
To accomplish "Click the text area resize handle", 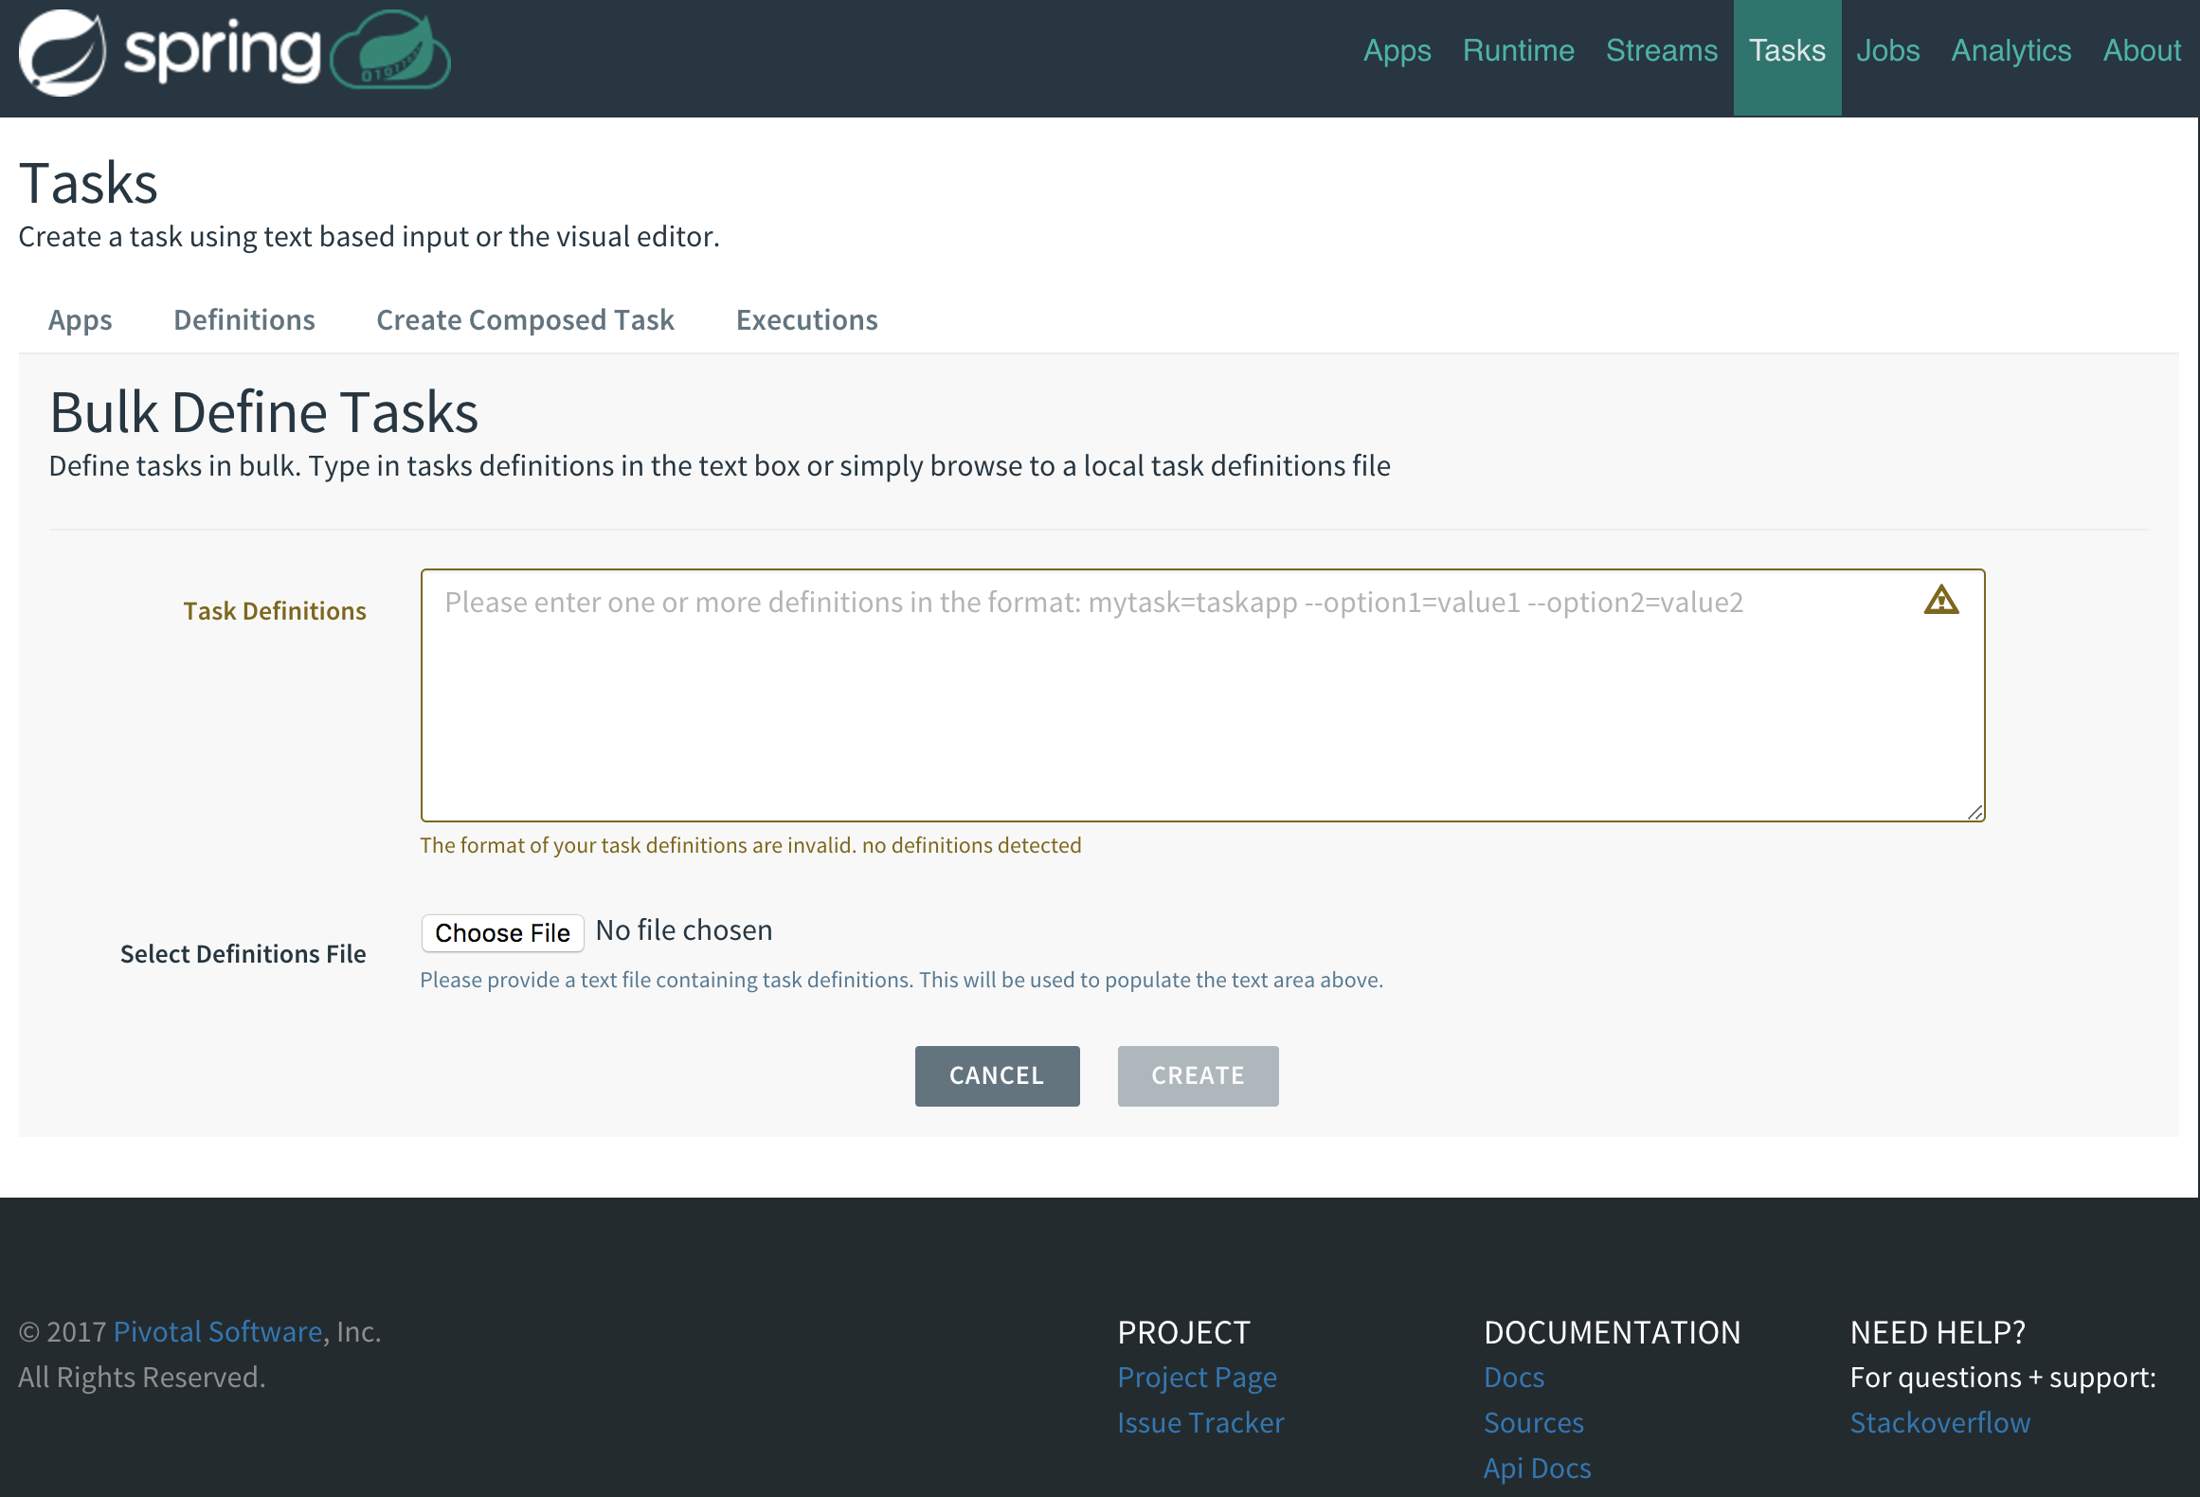I will click(x=1975, y=812).
